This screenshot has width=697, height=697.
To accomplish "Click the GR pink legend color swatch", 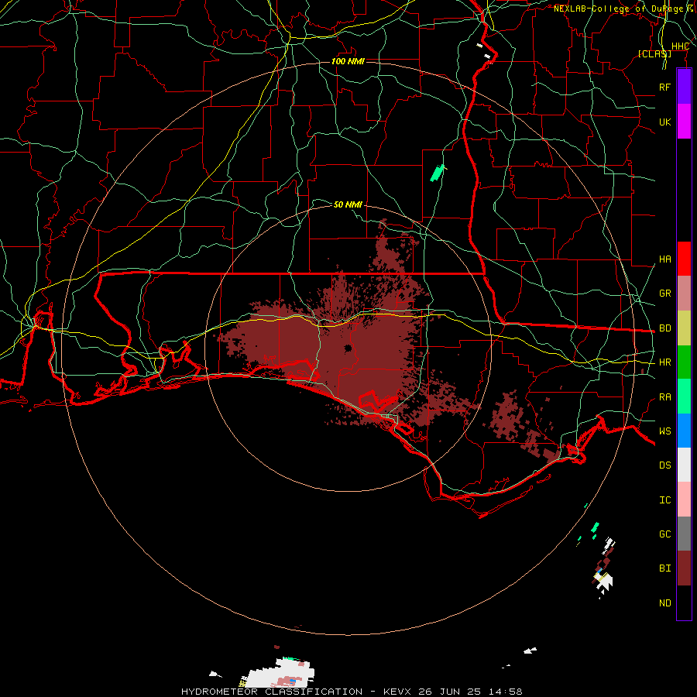I will [684, 294].
